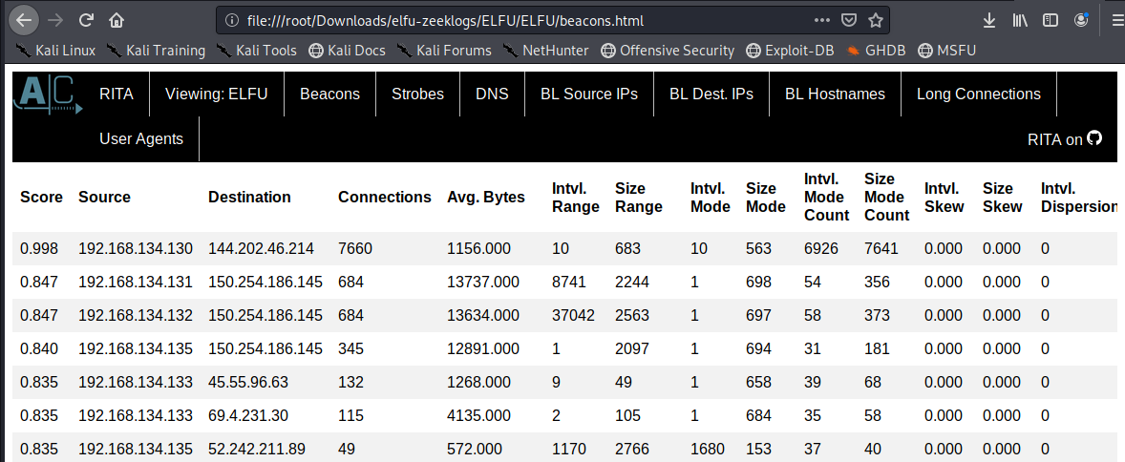
Task: Click the browser Back arrow button
Action: (25, 20)
